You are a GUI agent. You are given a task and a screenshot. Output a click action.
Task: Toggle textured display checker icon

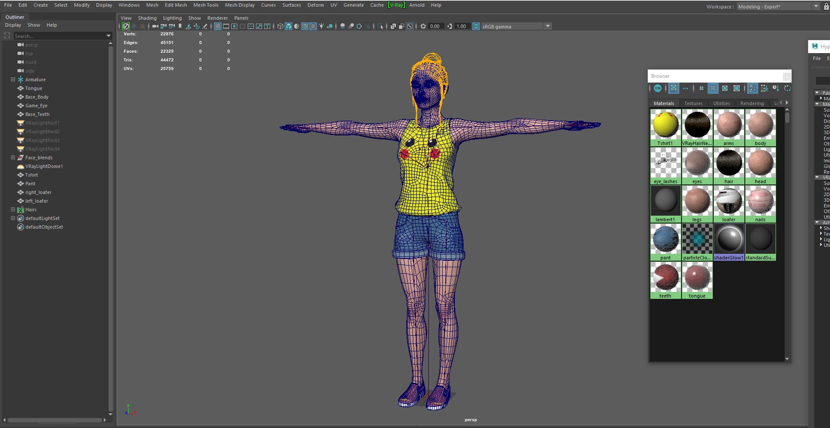pyautogui.click(x=313, y=26)
